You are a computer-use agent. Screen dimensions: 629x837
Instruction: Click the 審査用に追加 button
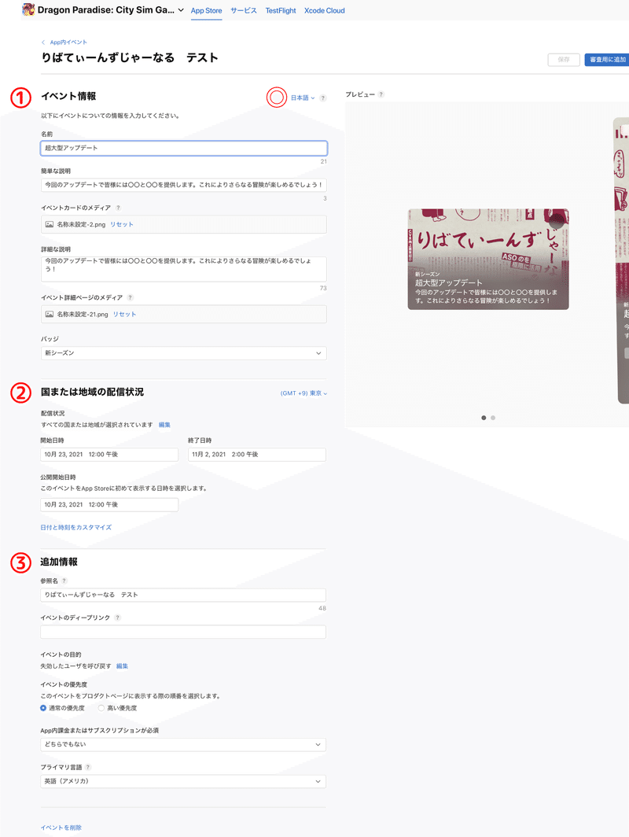[607, 60]
